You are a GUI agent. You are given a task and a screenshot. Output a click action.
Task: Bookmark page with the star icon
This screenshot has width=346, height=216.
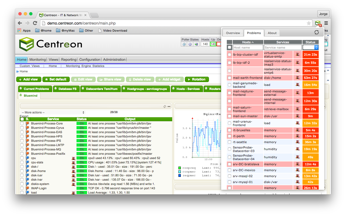tap(309, 23)
